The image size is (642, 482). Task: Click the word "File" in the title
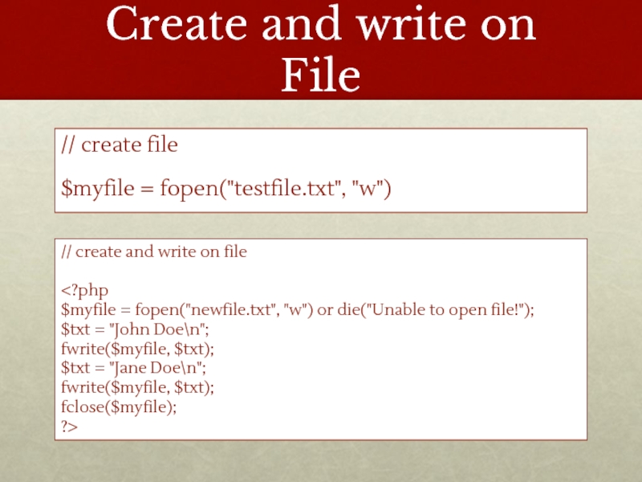(321, 76)
